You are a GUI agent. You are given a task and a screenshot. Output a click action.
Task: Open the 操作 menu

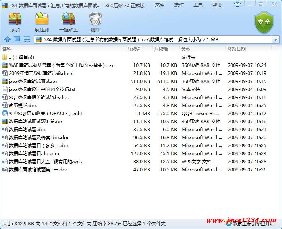coord(179,5)
